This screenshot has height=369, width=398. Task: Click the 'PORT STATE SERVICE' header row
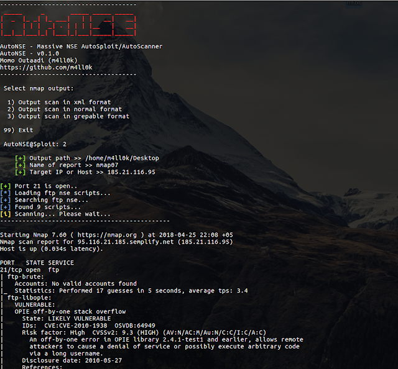click(37, 263)
